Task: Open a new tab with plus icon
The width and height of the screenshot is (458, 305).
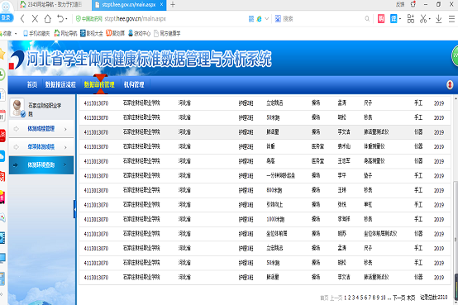Action: (x=173, y=4)
